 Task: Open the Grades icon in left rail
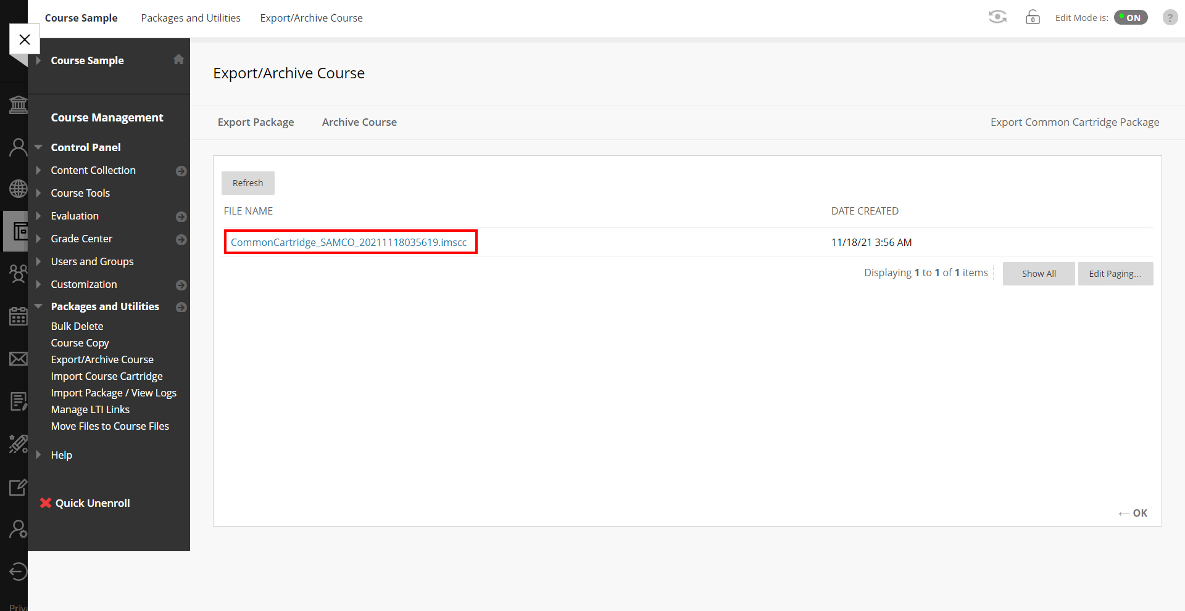18,401
